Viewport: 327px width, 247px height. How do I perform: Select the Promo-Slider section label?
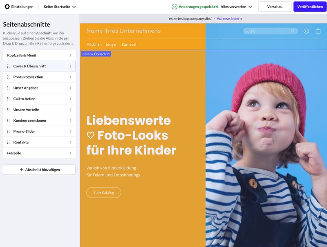(x=24, y=131)
